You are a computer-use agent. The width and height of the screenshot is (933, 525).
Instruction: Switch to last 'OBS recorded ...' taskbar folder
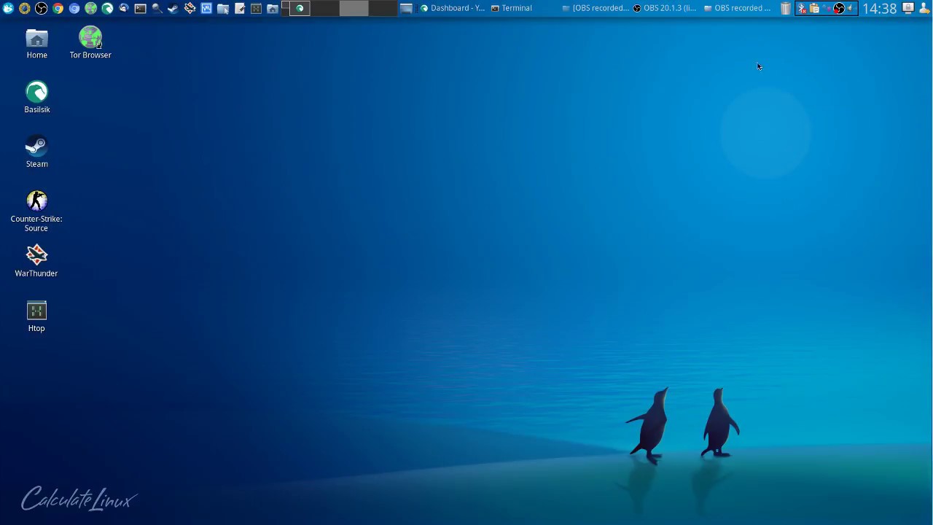coord(737,8)
